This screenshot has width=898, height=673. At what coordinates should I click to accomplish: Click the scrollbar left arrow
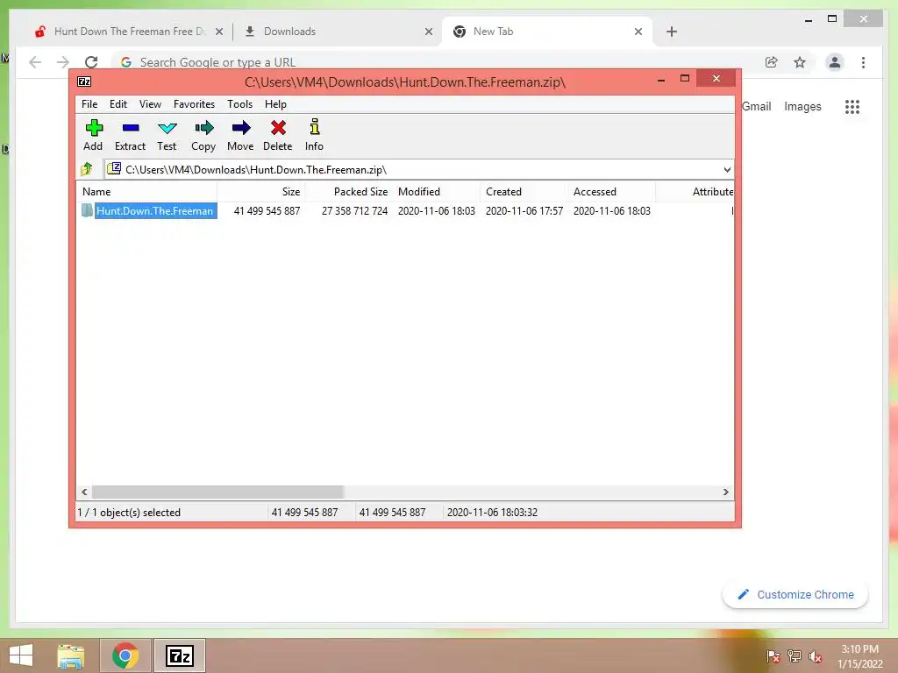84,492
